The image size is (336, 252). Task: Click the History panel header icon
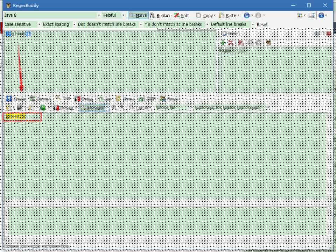pos(224,34)
